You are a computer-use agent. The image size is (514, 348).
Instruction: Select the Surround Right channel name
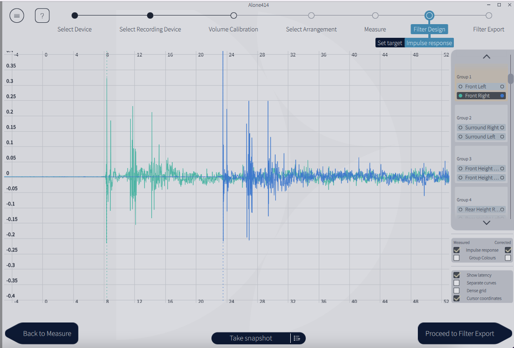click(482, 128)
